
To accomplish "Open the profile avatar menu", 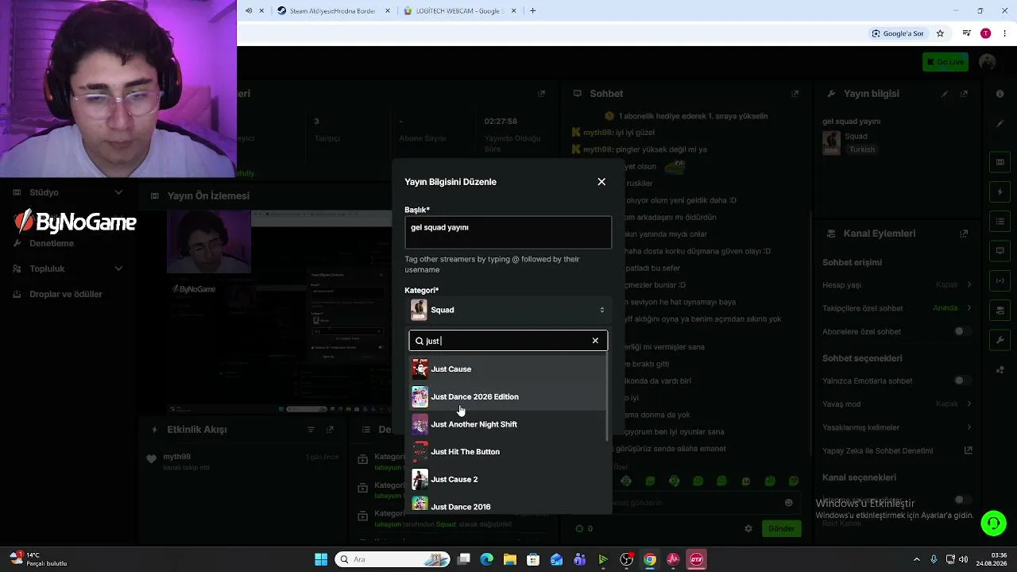I will 988,62.
